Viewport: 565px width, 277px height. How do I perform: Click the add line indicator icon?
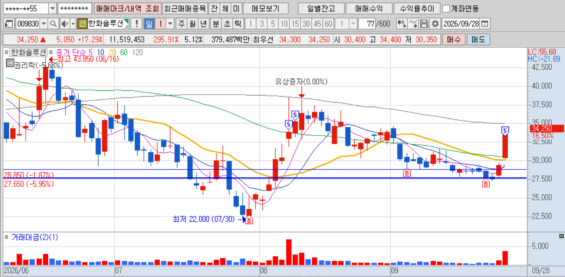click(x=413, y=24)
